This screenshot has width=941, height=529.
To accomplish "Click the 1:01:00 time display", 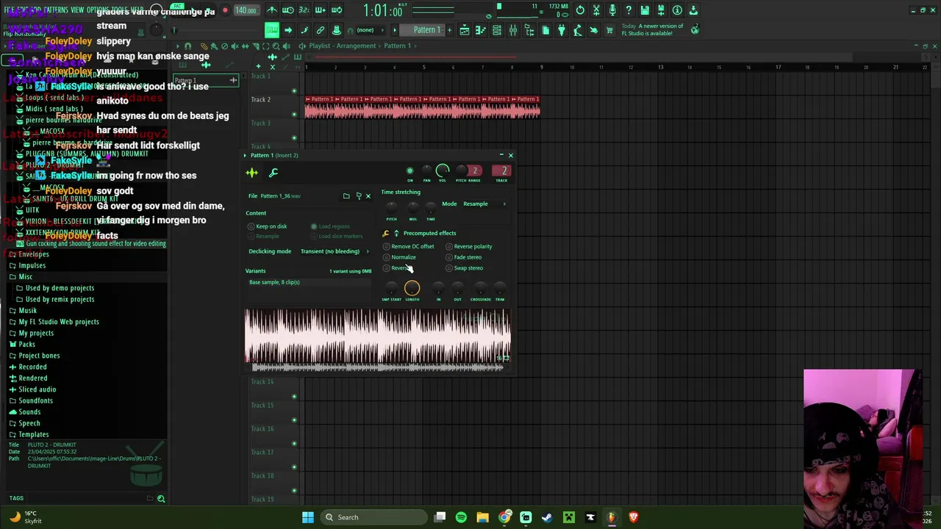I will pos(383,11).
